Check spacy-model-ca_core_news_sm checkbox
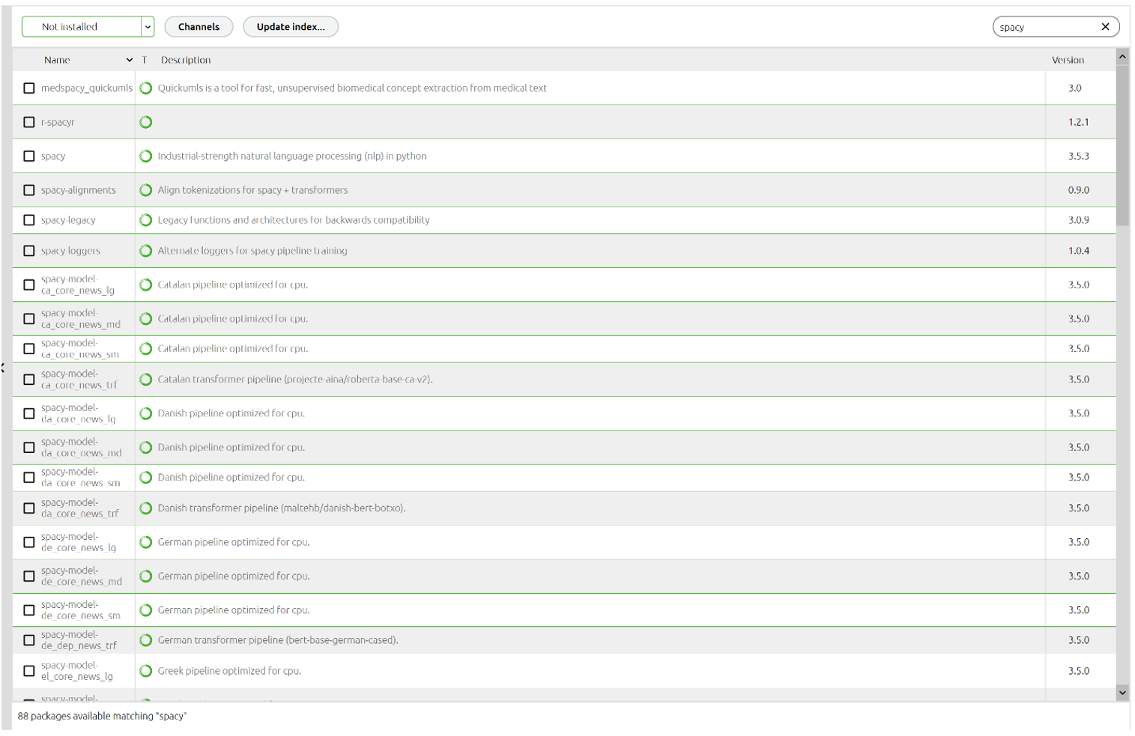 (x=29, y=349)
